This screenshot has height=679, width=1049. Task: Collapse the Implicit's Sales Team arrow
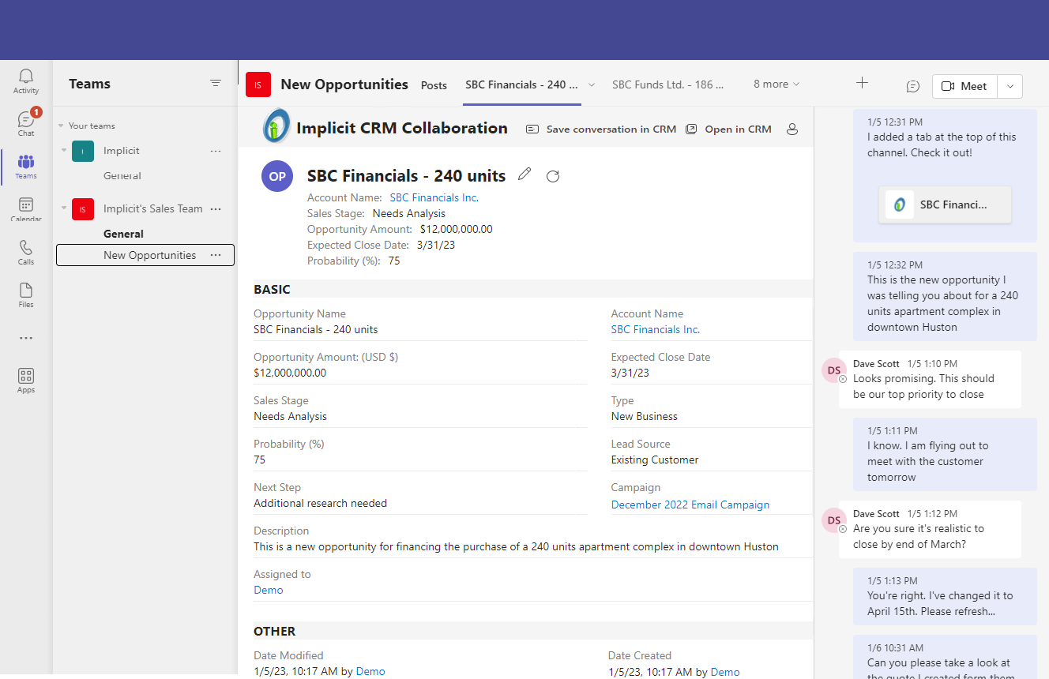pos(63,208)
